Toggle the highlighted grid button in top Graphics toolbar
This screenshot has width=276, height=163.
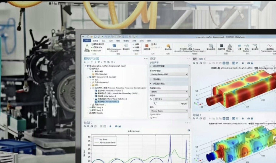pos(224,63)
